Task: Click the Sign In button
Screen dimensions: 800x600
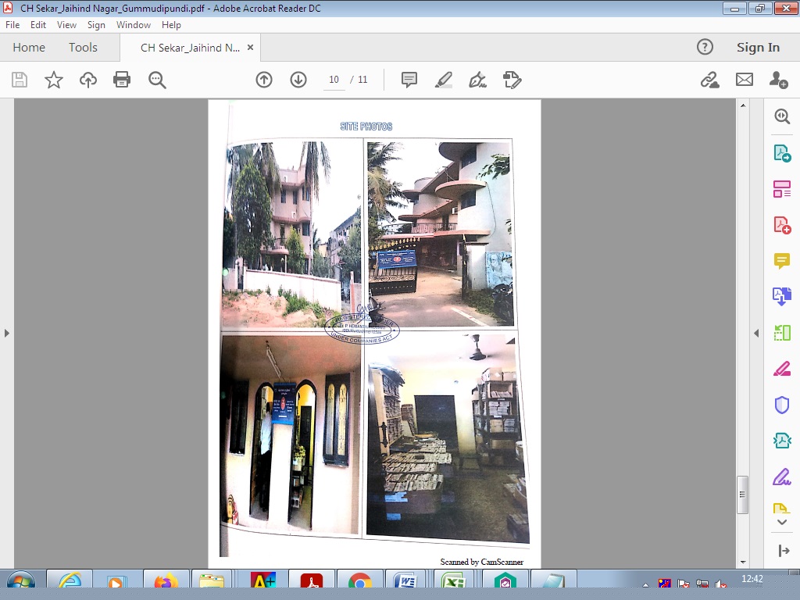Action: 758,48
